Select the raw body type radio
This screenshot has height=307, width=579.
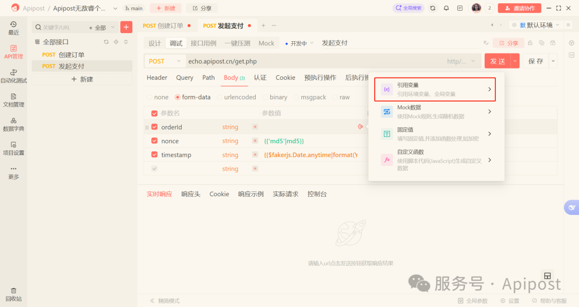[x=335, y=97]
